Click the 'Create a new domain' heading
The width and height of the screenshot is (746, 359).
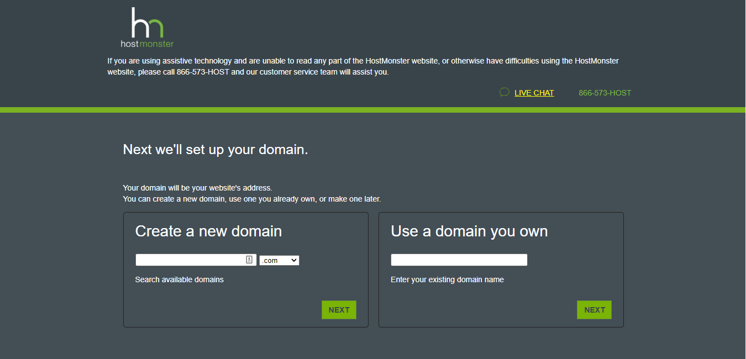pos(208,231)
